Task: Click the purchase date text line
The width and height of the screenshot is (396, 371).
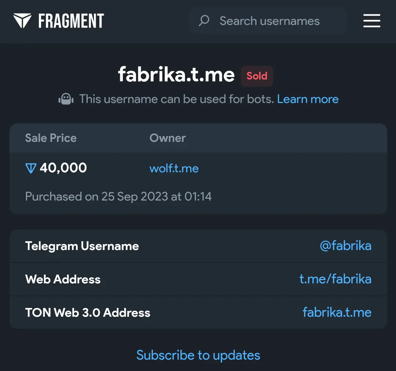Action: (x=118, y=196)
